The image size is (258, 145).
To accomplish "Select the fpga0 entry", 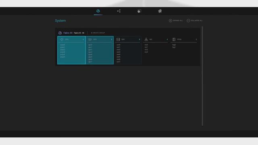I will [174, 45].
